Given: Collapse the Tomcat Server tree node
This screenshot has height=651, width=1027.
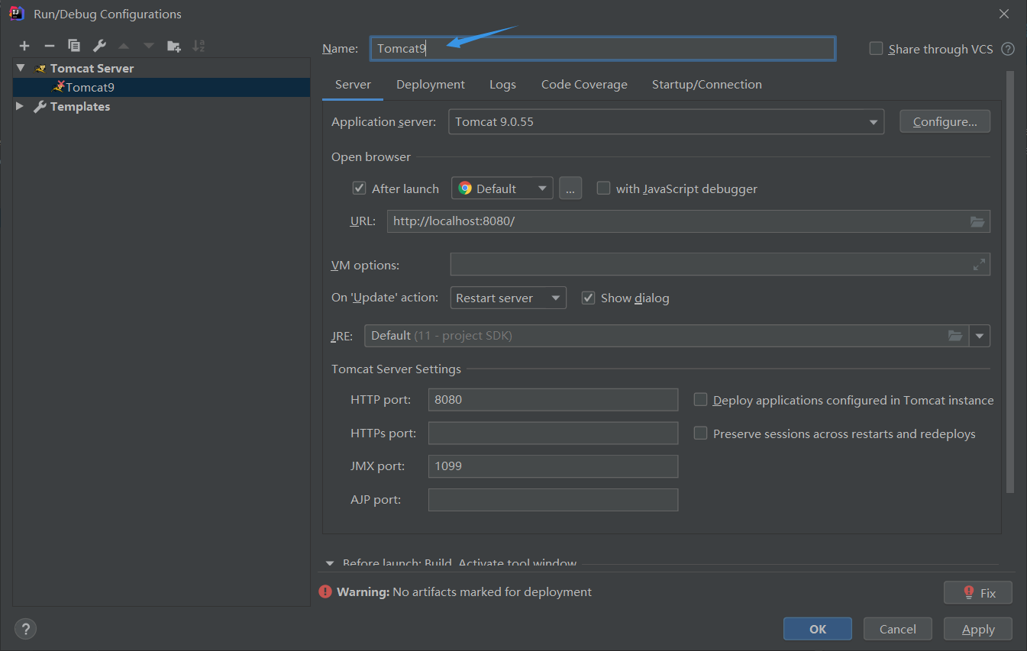Looking at the screenshot, I should pyautogui.click(x=21, y=68).
